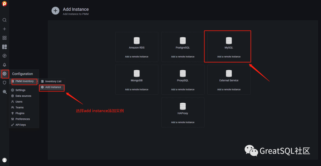Add a remote instance under MongoDB
The height and width of the screenshot is (166, 321).
pos(136,90)
